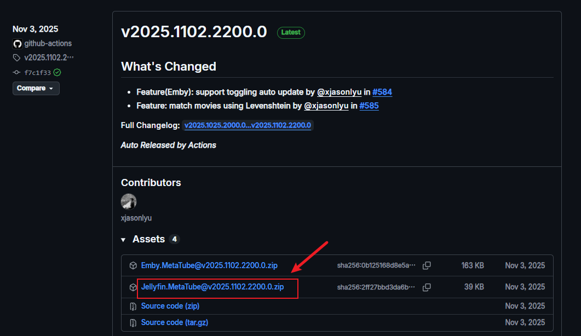The image size is (581, 336).
Task: Click the Assets count badge showing 4
Action: pyautogui.click(x=174, y=239)
